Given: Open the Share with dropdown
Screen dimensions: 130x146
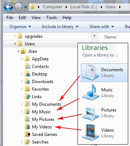Looking at the screenshot, I should 102,27.
